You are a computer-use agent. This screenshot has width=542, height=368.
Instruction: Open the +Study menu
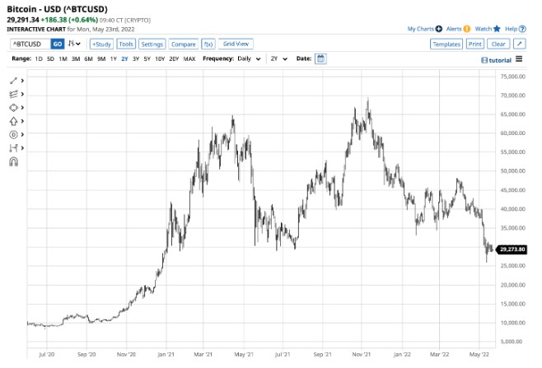[x=101, y=44]
